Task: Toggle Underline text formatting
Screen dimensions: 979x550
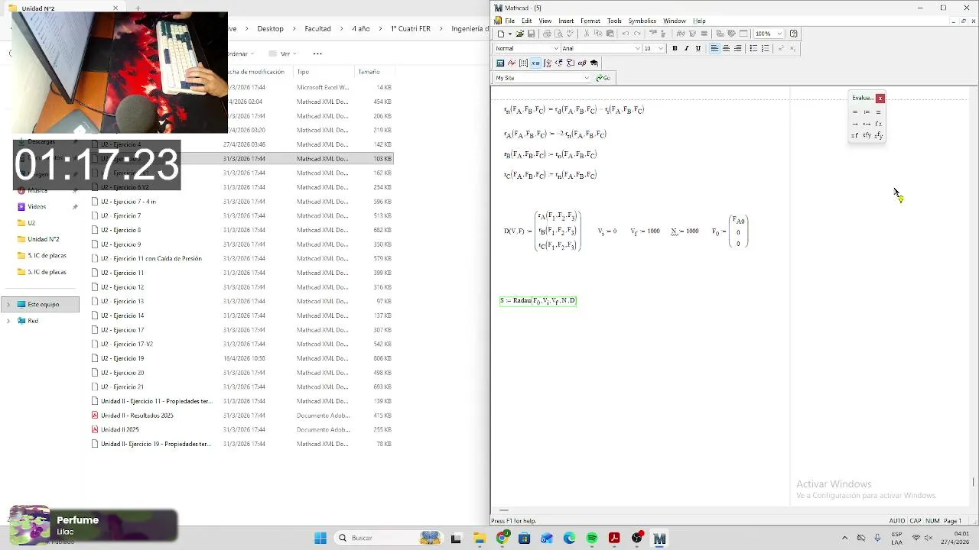Action: [x=698, y=48]
